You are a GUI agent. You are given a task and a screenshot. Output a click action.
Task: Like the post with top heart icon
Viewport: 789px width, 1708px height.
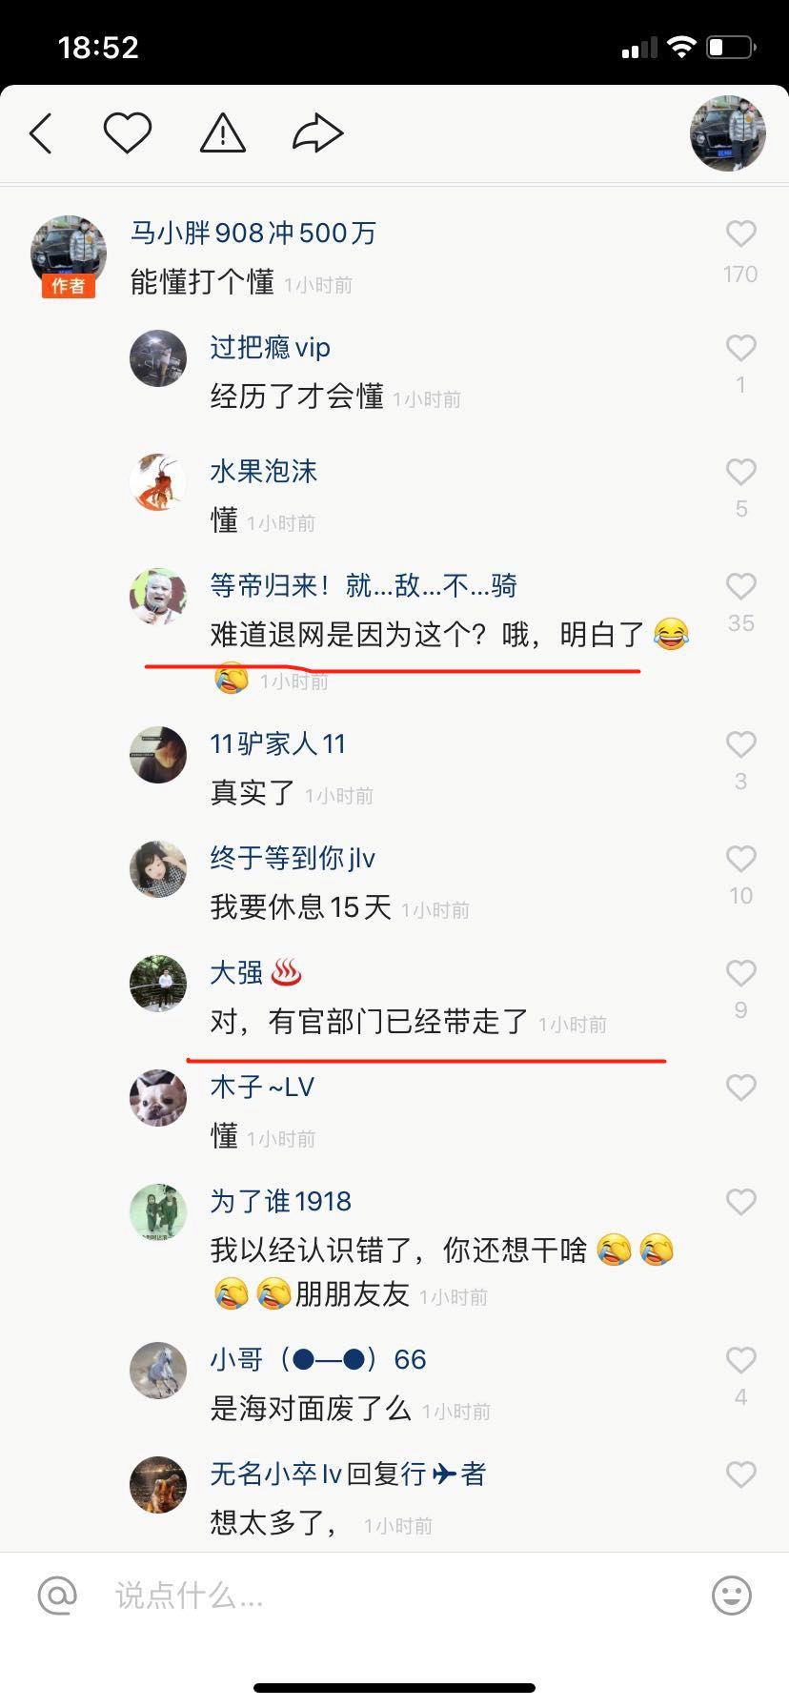click(x=127, y=133)
